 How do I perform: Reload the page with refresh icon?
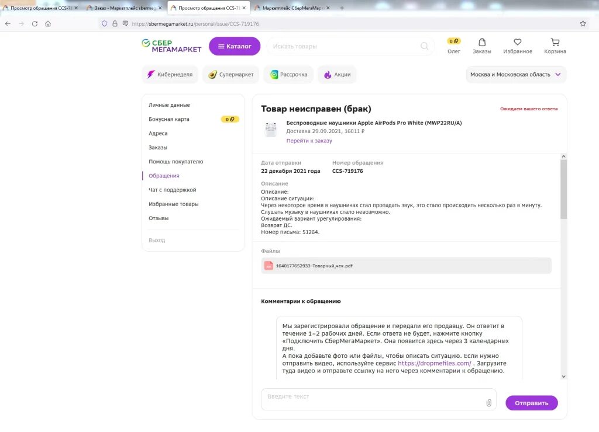pos(35,23)
